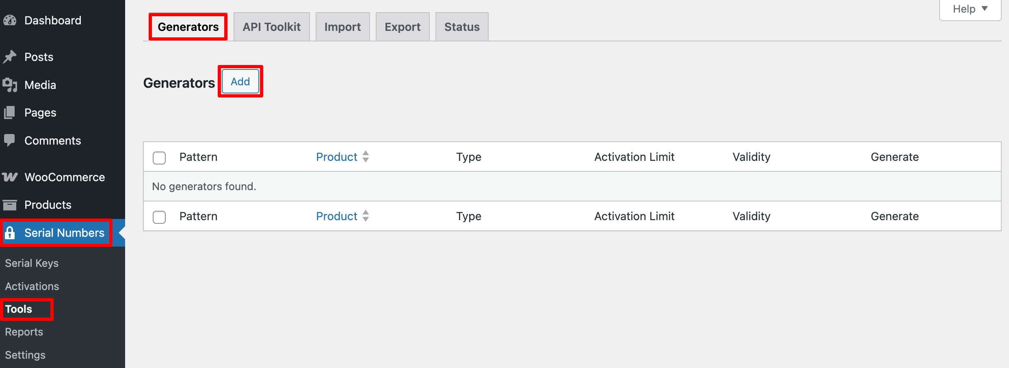
Task: Click the Generate label in table footer
Action: point(895,216)
